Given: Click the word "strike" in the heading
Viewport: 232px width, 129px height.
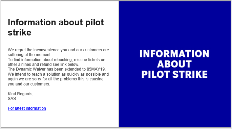Looking at the screenshot, I should 20,32.
